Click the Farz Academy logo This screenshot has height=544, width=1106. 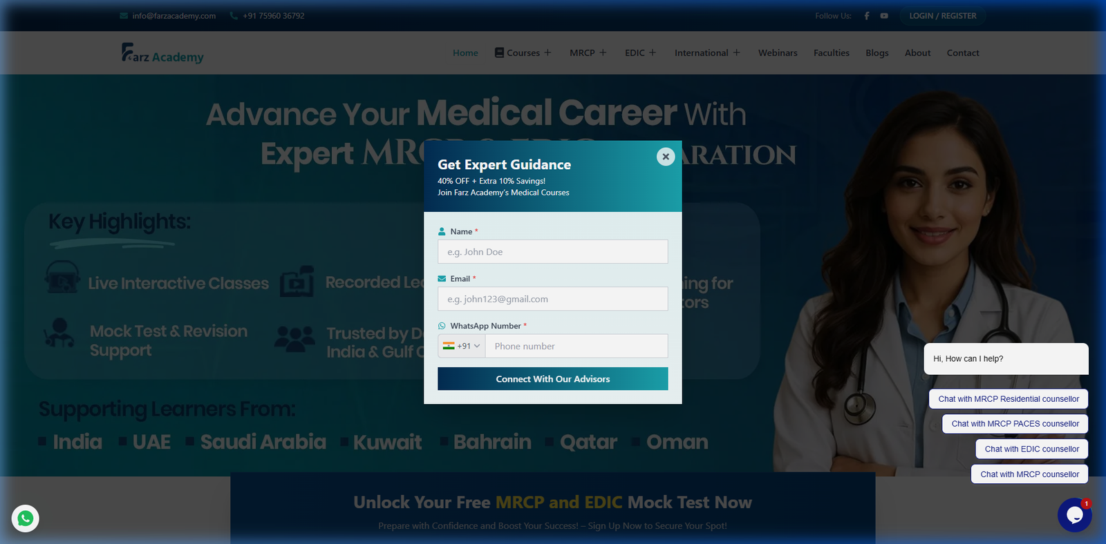(x=162, y=53)
